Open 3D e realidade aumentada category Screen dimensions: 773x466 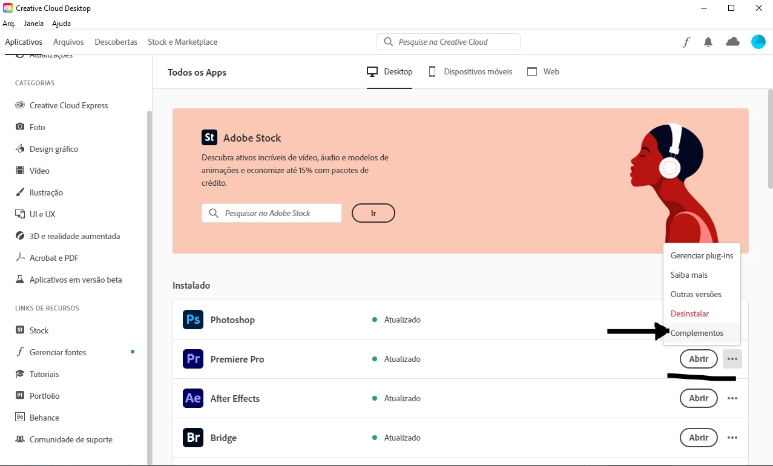68,236
